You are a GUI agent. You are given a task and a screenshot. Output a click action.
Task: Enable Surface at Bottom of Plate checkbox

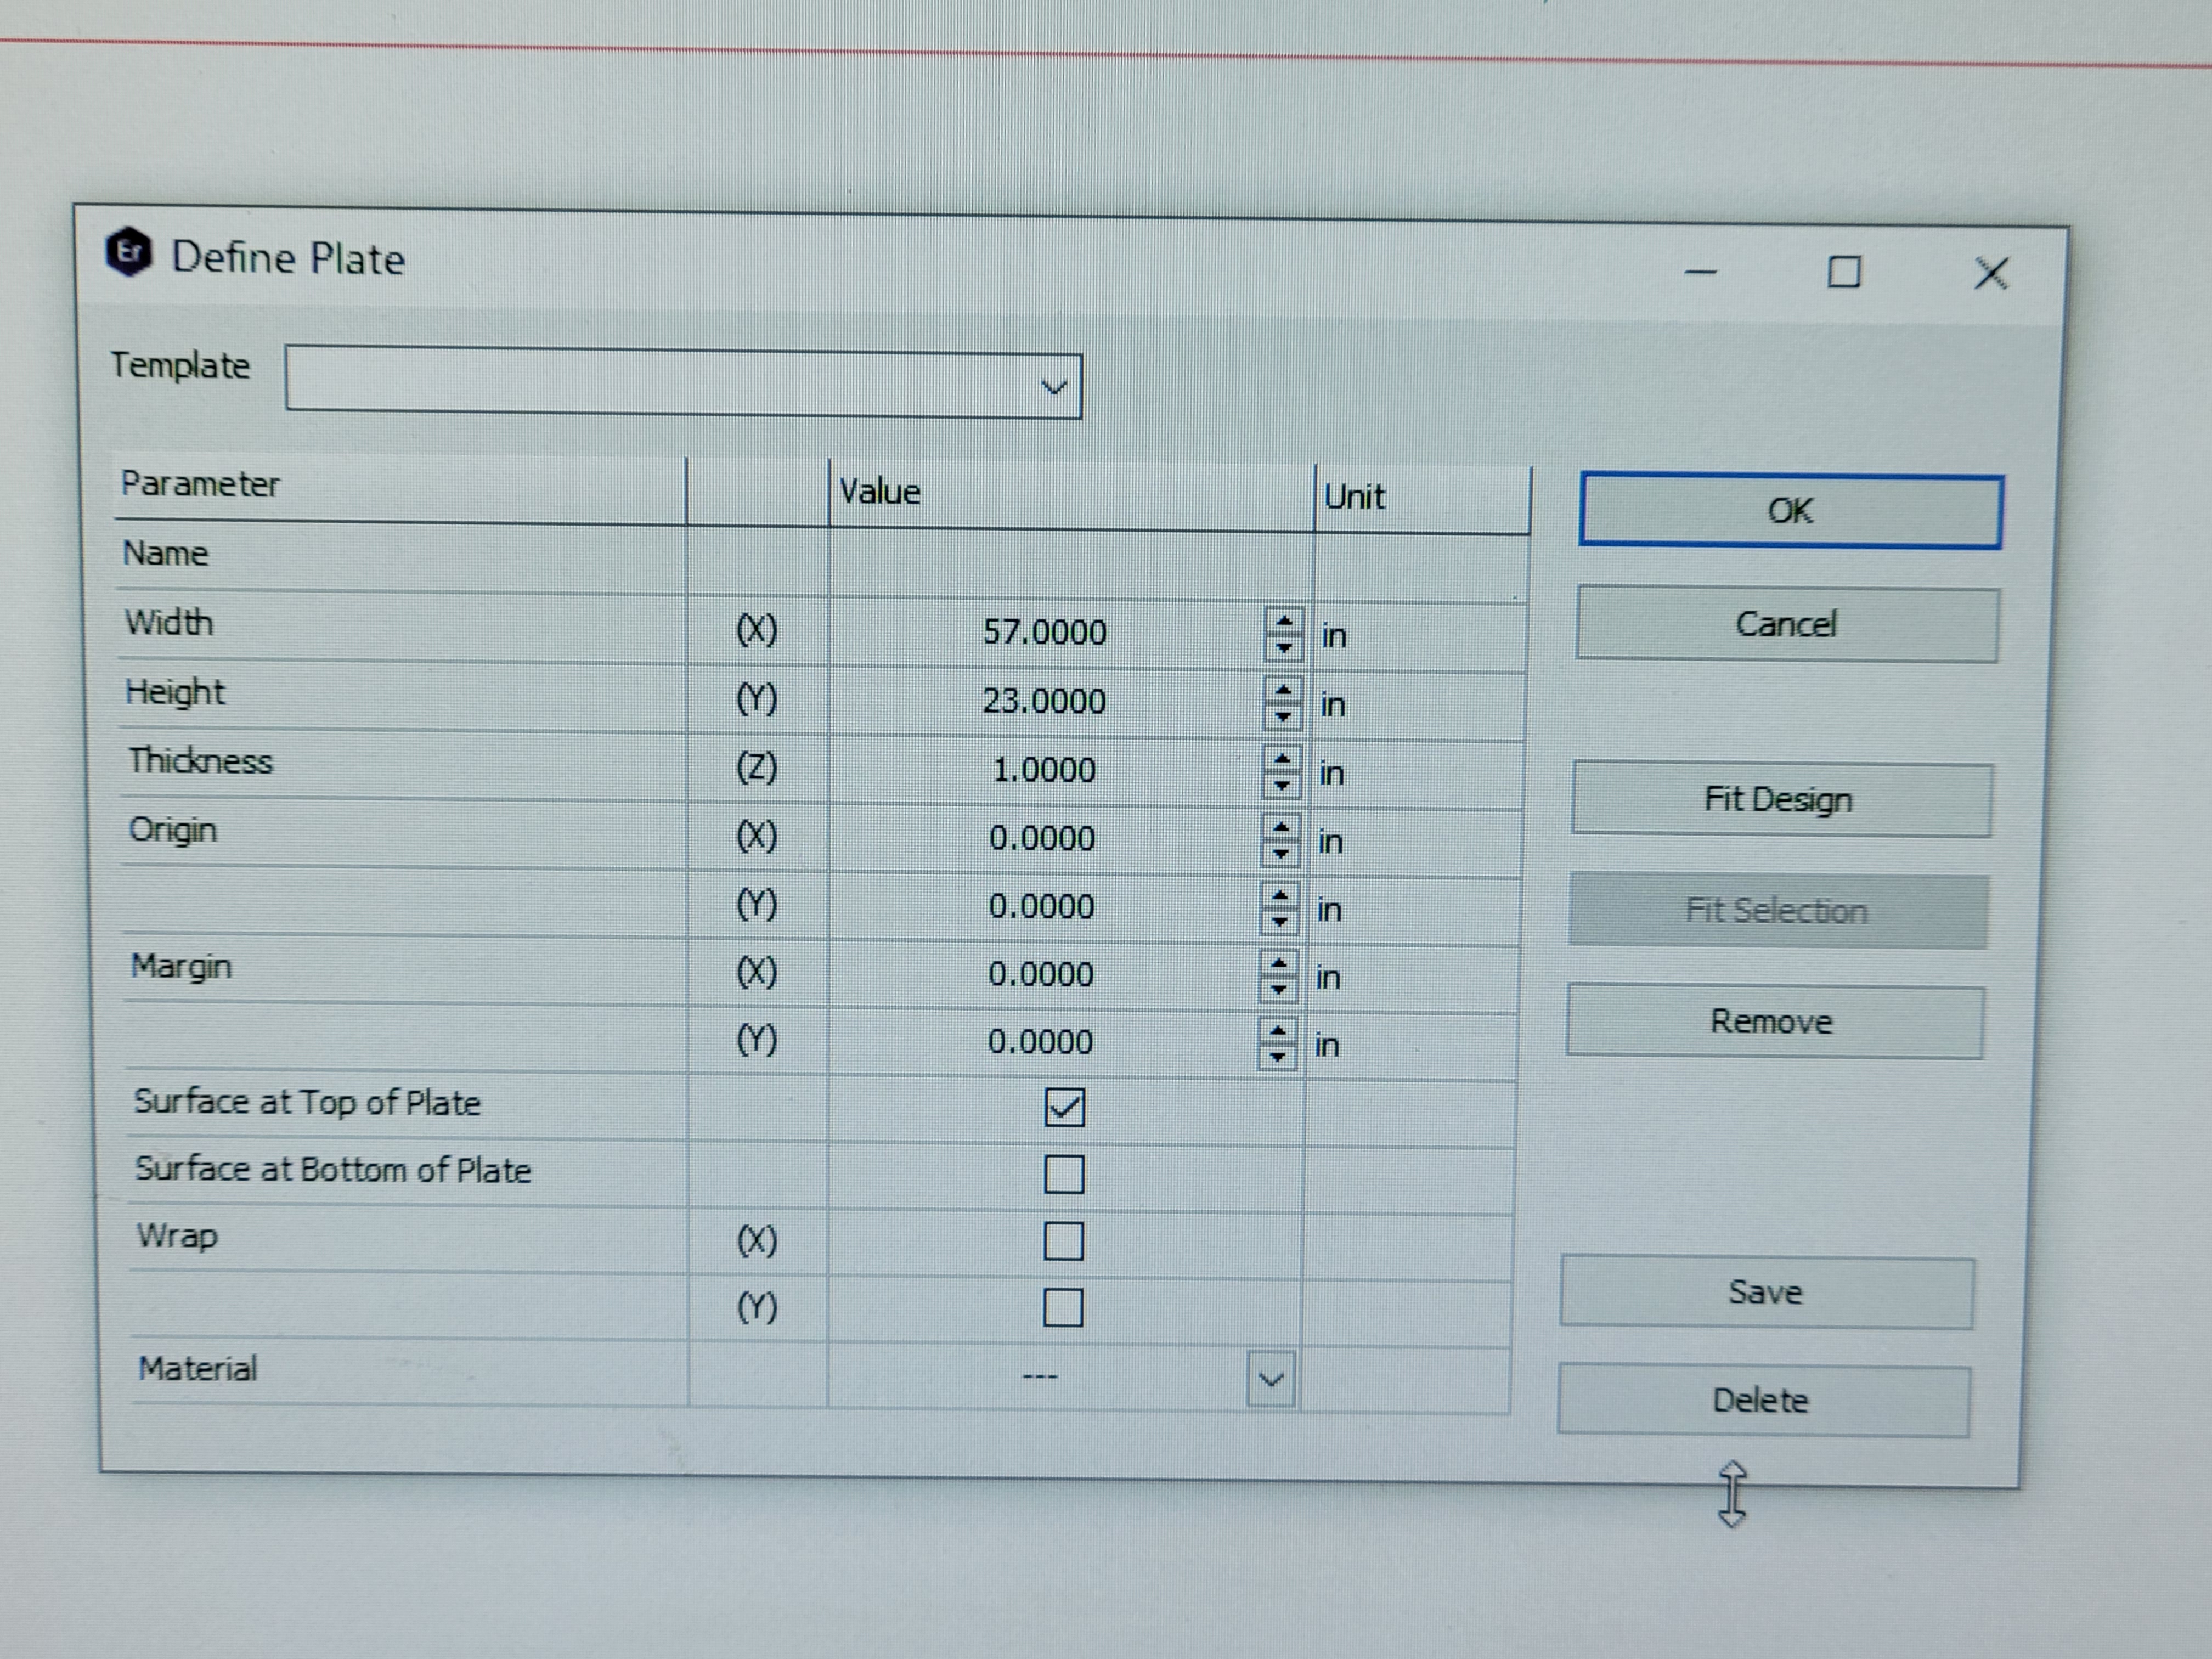point(1063,1174)
